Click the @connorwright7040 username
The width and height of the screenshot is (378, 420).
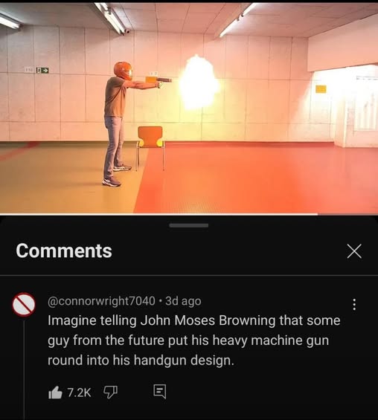(x=101, y=301)
